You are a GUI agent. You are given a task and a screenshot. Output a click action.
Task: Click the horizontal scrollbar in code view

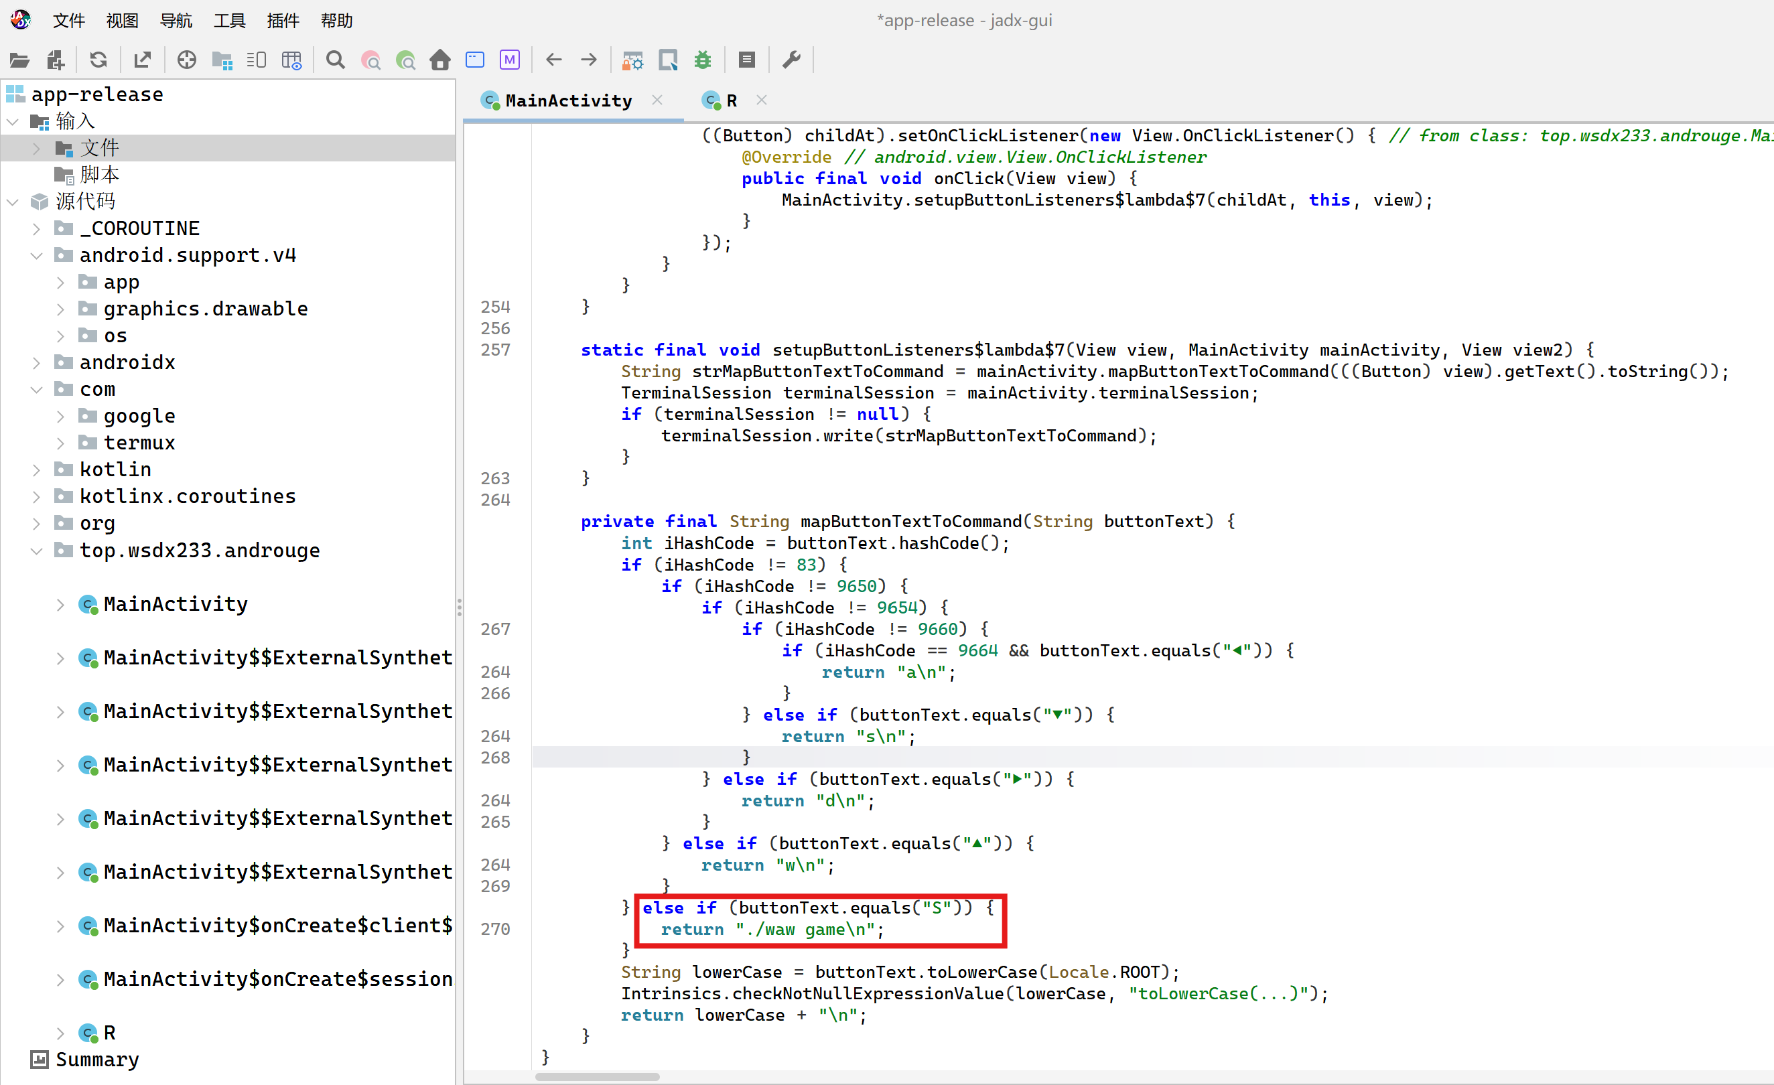point(597,1076)
